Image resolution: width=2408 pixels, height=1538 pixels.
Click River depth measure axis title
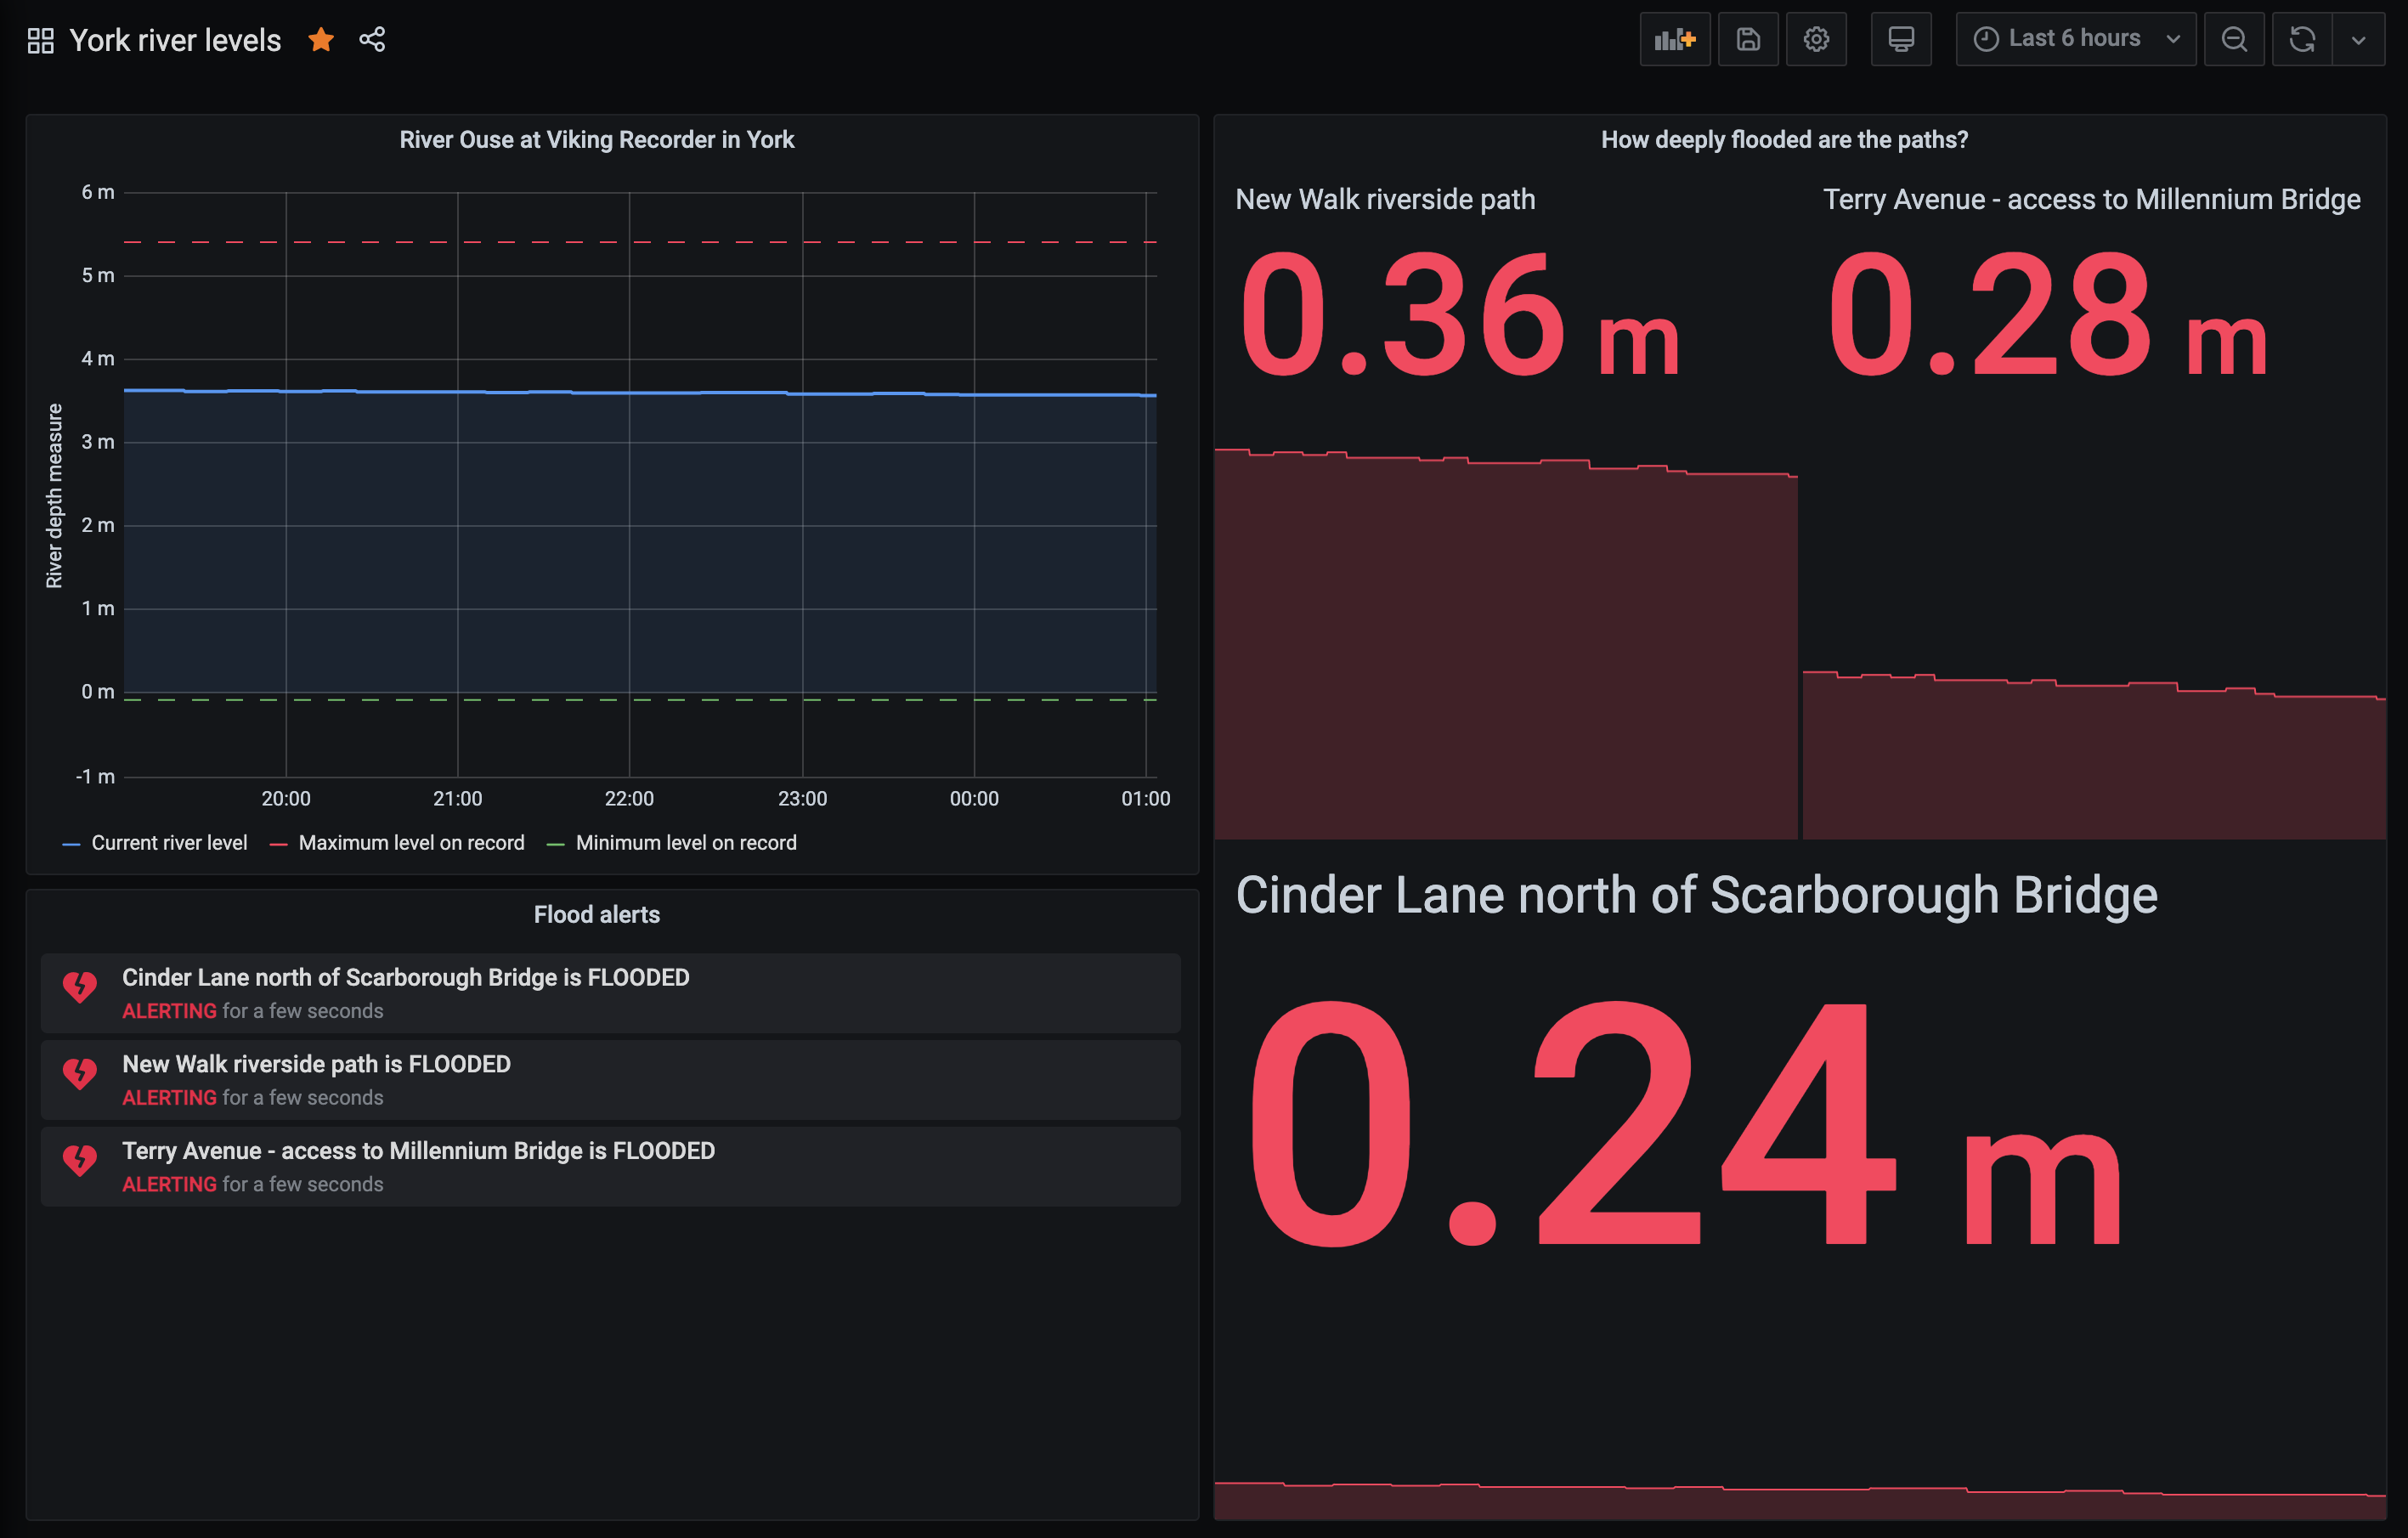click(54, 496)
